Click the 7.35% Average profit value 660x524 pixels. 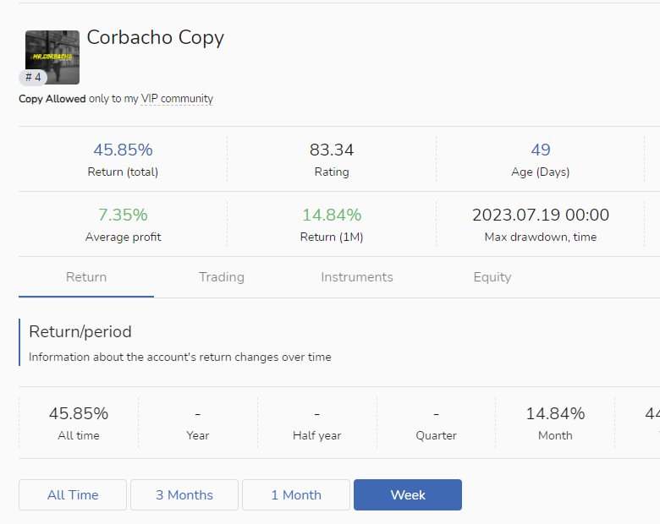(x=123, y=216)
